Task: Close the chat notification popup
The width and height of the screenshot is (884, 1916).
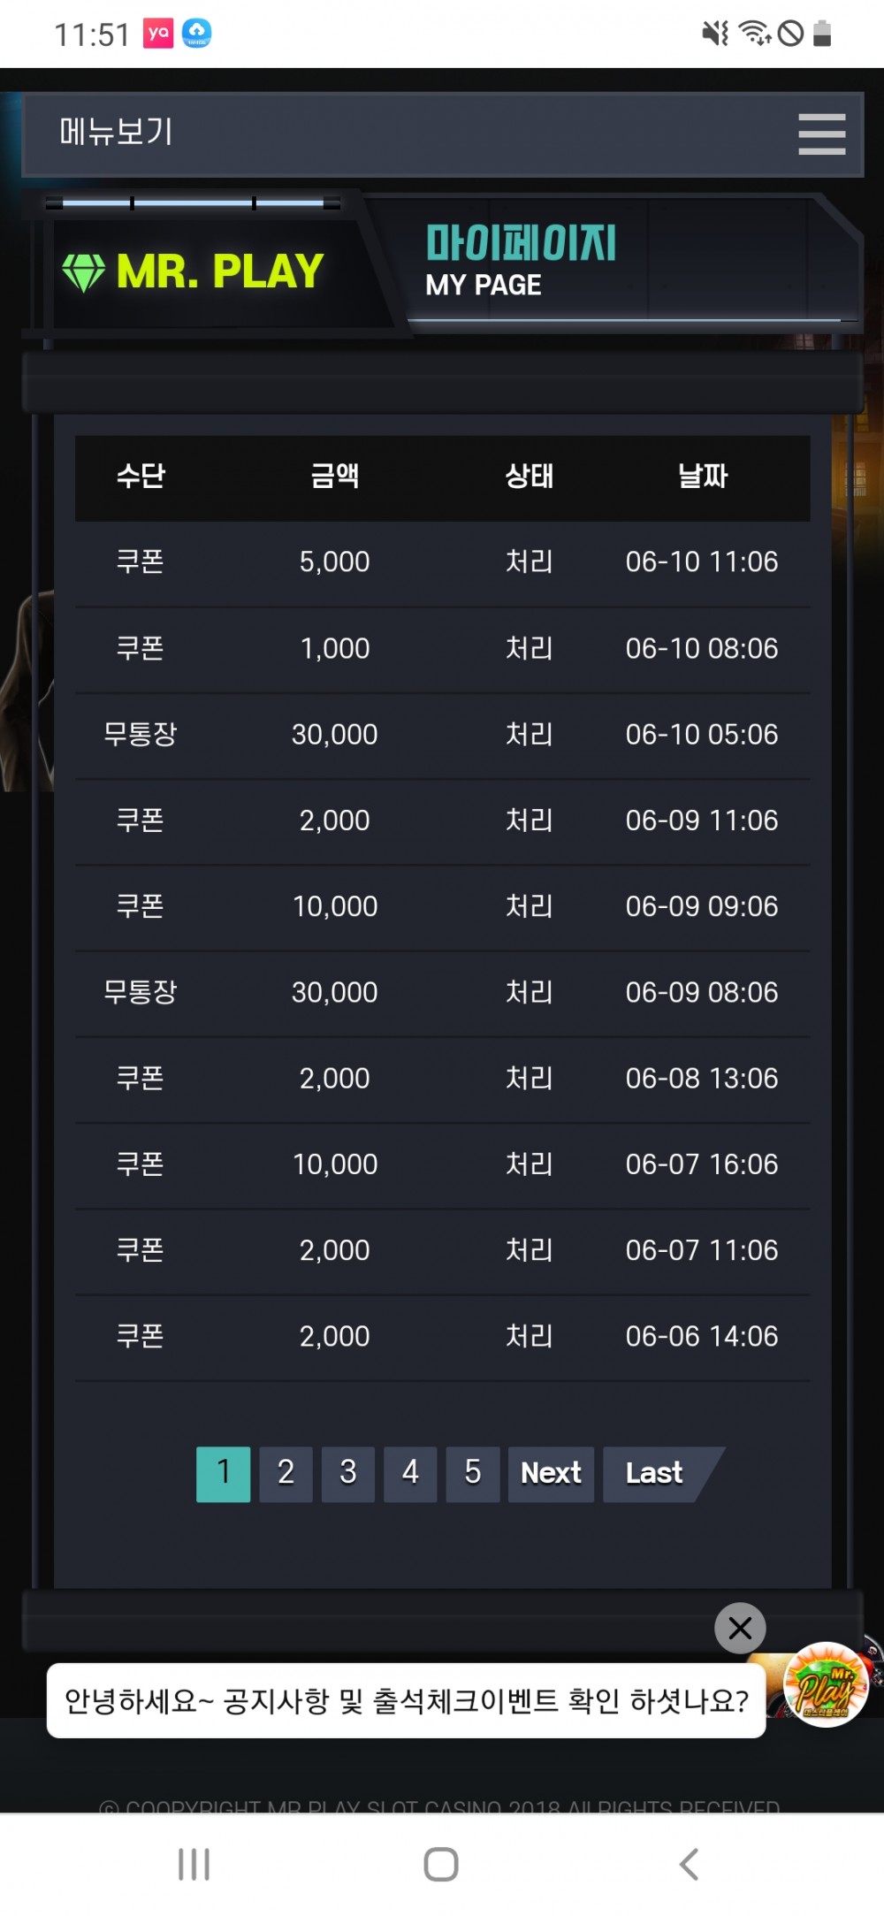Action: 740,1628
